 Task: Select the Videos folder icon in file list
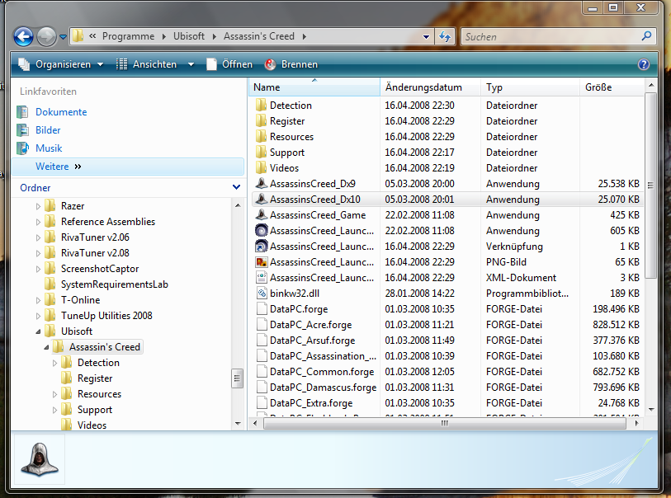261,168
